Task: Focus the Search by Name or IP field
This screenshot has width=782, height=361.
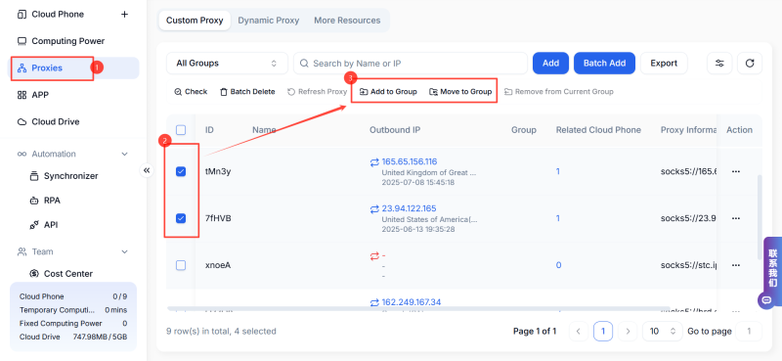Action: [411, 64]
